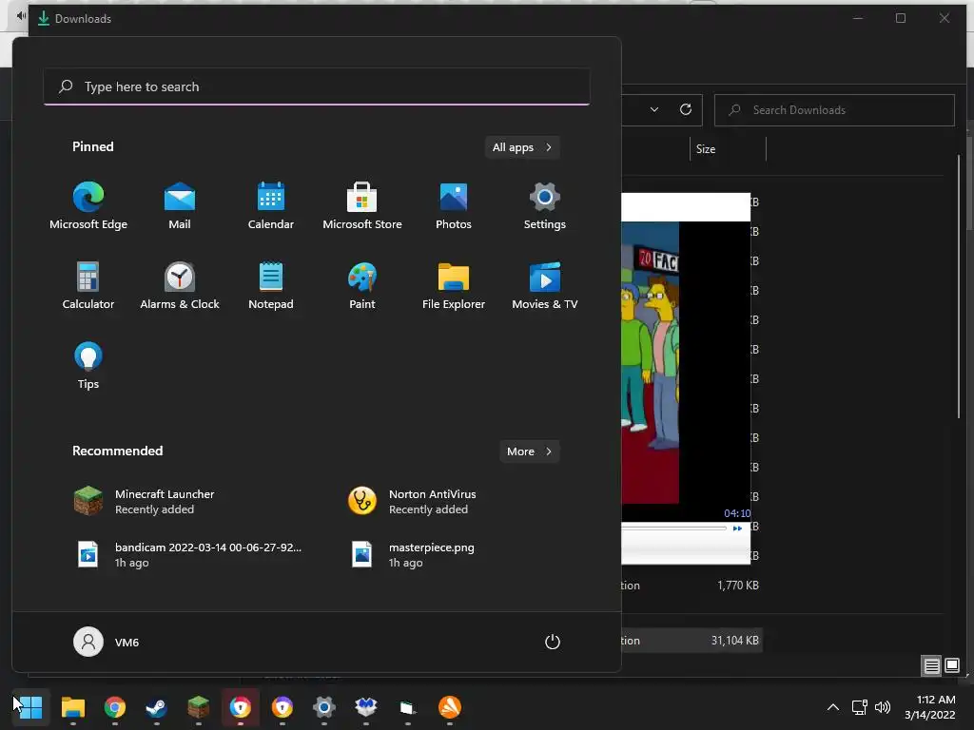Switch Downloads to large thumbnails view
The image size is (974, 730).
point(952,666)
